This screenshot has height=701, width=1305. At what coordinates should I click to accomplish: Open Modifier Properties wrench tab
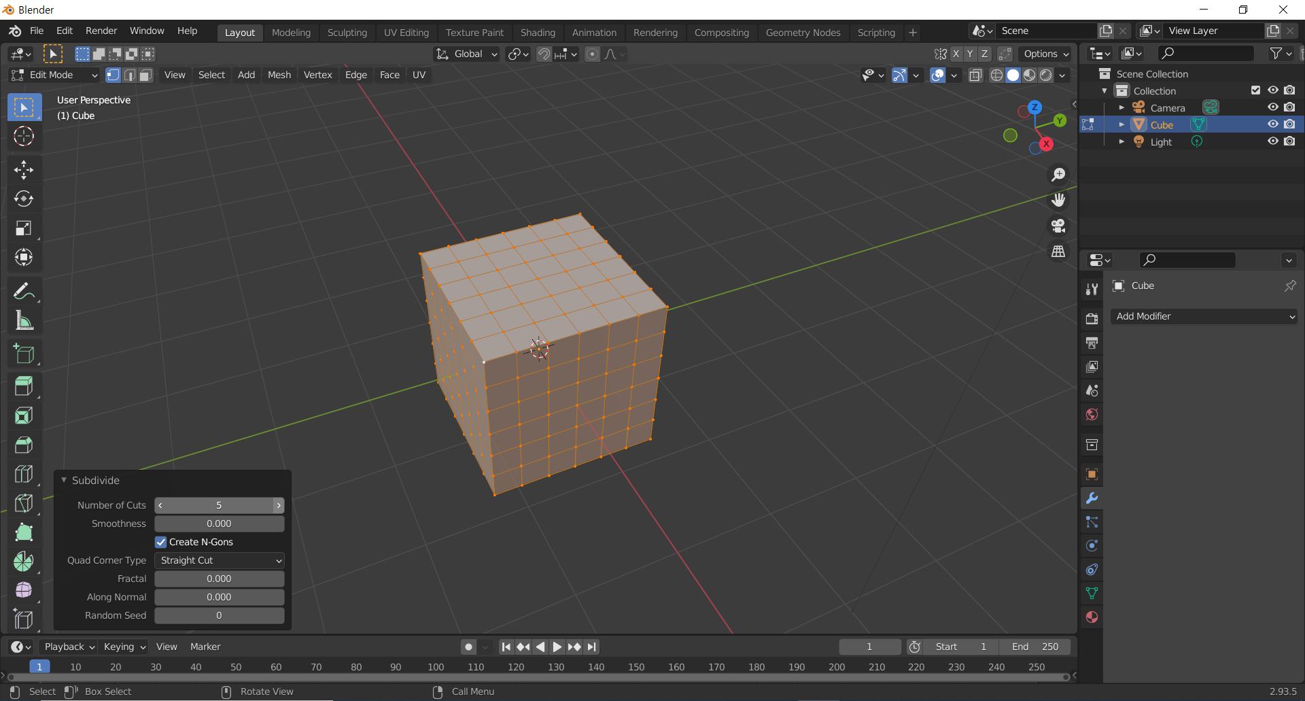1092,498
